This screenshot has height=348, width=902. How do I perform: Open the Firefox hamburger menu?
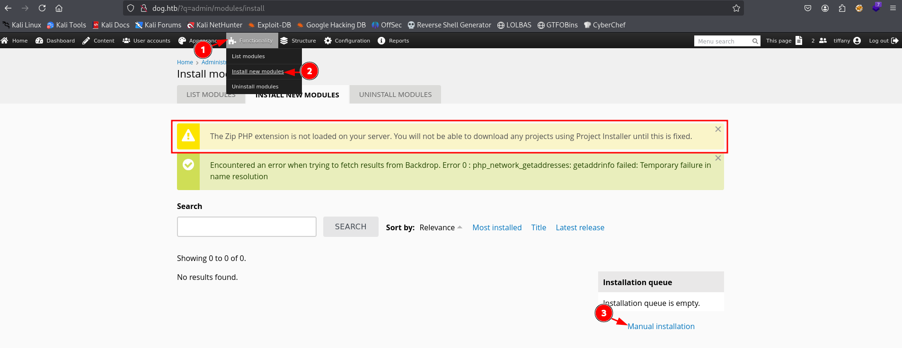(x=893, y=8)
